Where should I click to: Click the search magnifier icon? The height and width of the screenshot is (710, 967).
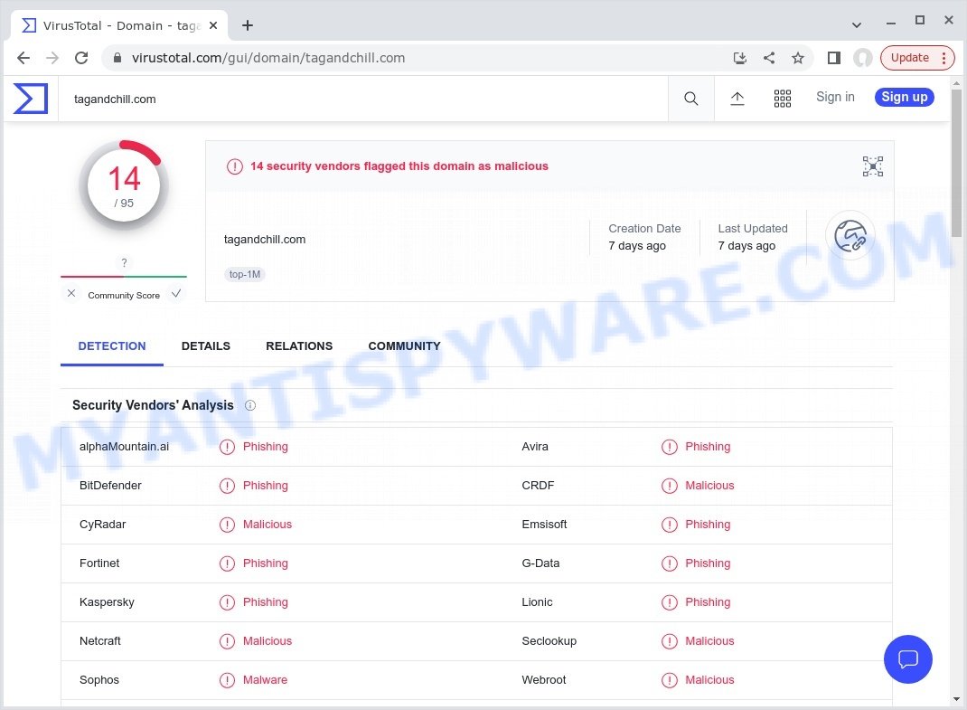pos(690,99)
